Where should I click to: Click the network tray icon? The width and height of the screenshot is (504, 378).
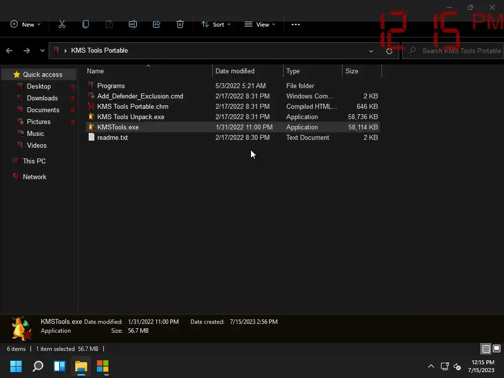click(x=444, y=366)
